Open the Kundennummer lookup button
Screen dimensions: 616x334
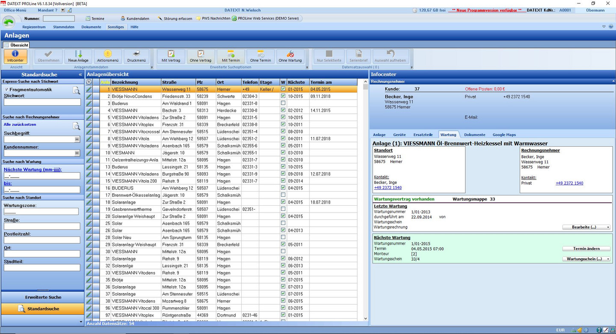77,153
